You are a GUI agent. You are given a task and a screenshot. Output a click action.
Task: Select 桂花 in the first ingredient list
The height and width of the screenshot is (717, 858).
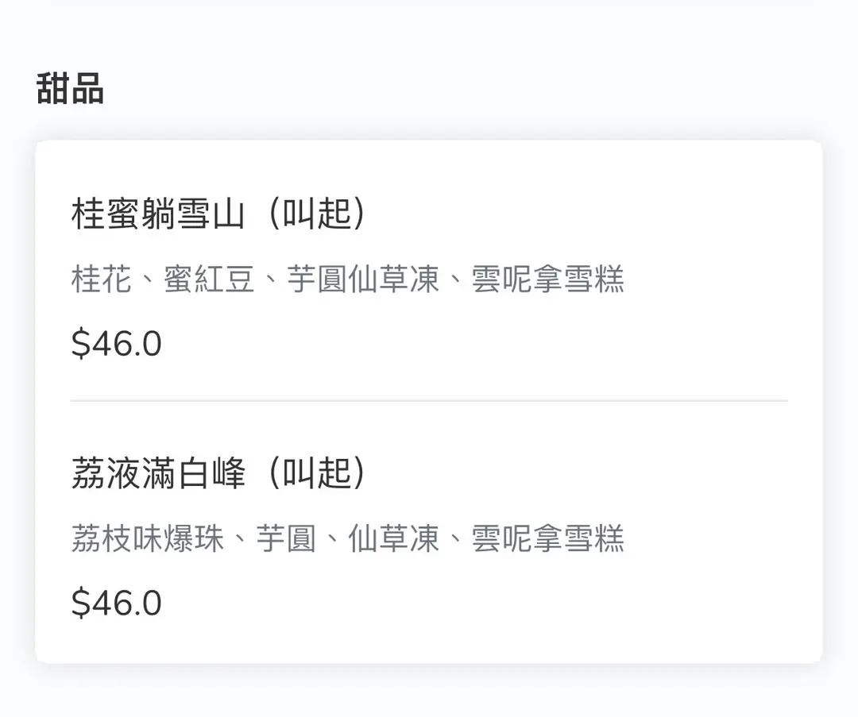coord(101,279)
